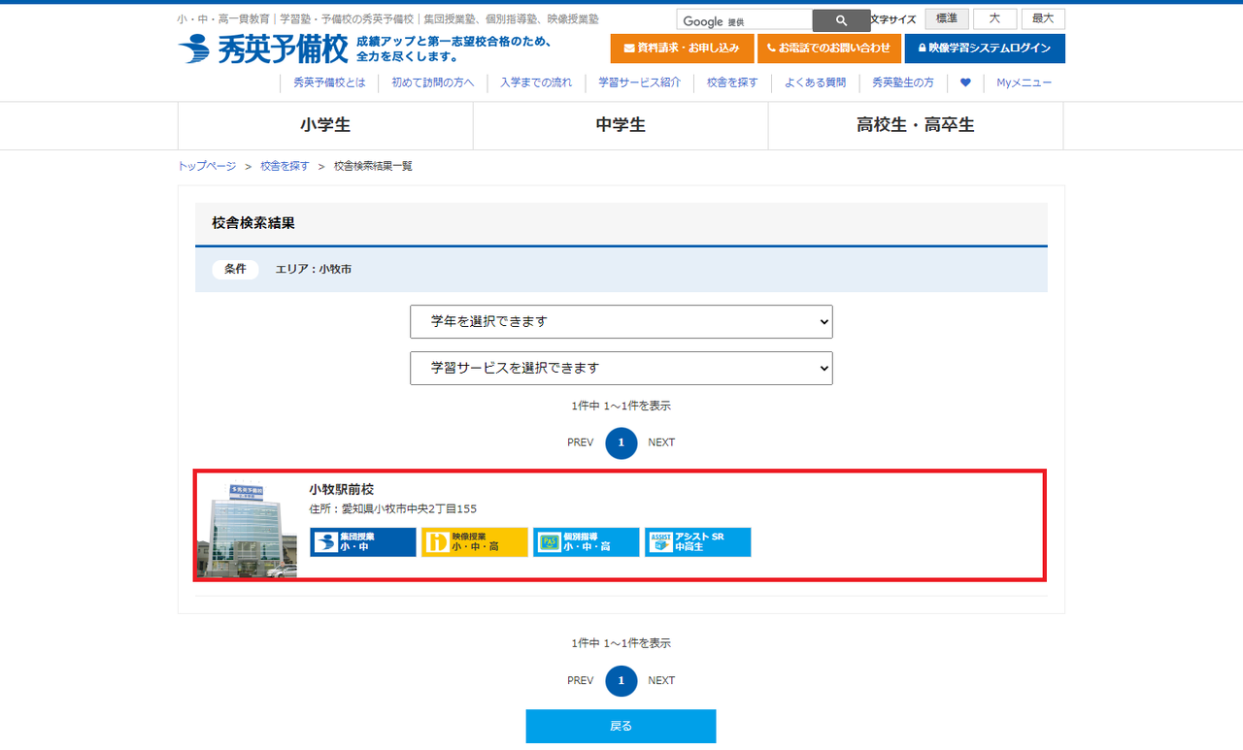1243x750 pixels.
Task: Open よくある質問 menu item
Action: pyautogui.click(x=815, y=82)
